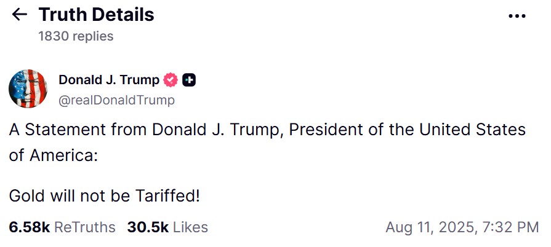Click the flag-themed profile avatar

coord(28,89)
